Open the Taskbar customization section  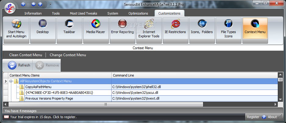pyautogui.click(x=69, y=31)
